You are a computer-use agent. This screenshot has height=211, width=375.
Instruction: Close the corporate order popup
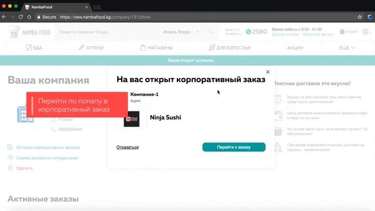point(268,72)
